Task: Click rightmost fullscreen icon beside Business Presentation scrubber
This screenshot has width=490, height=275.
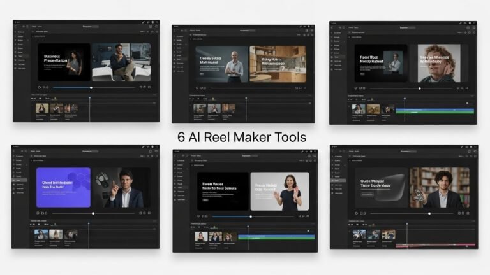Action: [149, 87]
